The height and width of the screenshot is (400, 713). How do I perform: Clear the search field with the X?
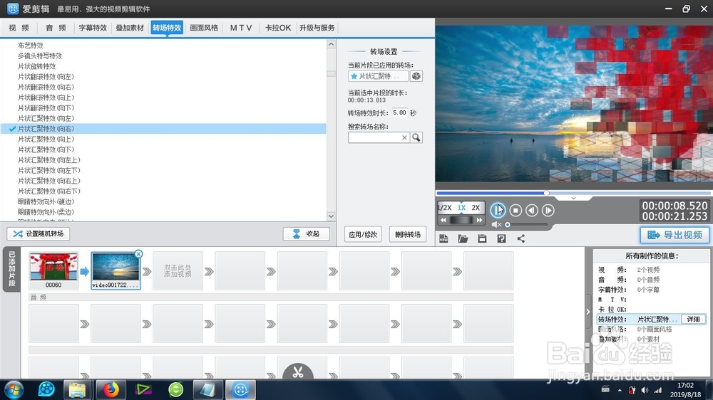coord(404,137)
